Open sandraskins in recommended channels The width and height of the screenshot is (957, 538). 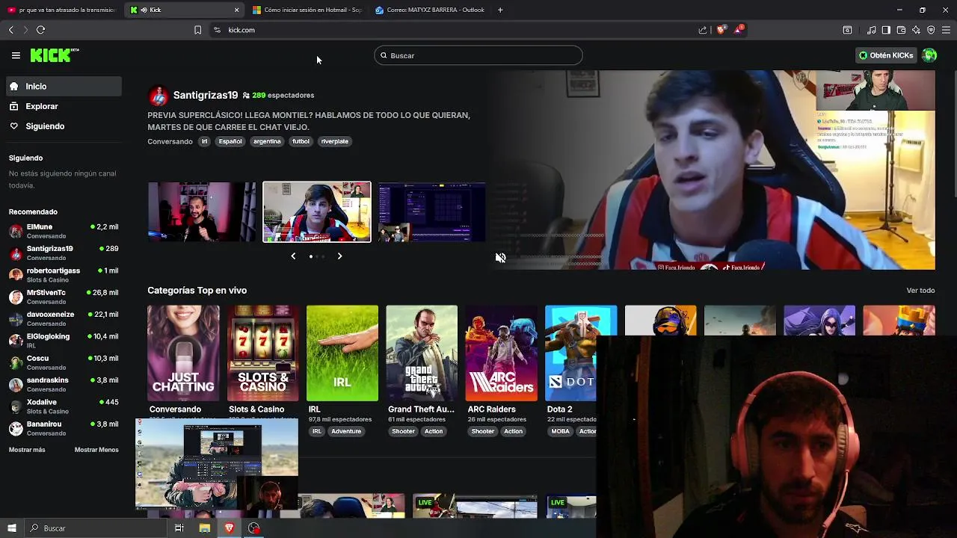[x=64, y=384]
